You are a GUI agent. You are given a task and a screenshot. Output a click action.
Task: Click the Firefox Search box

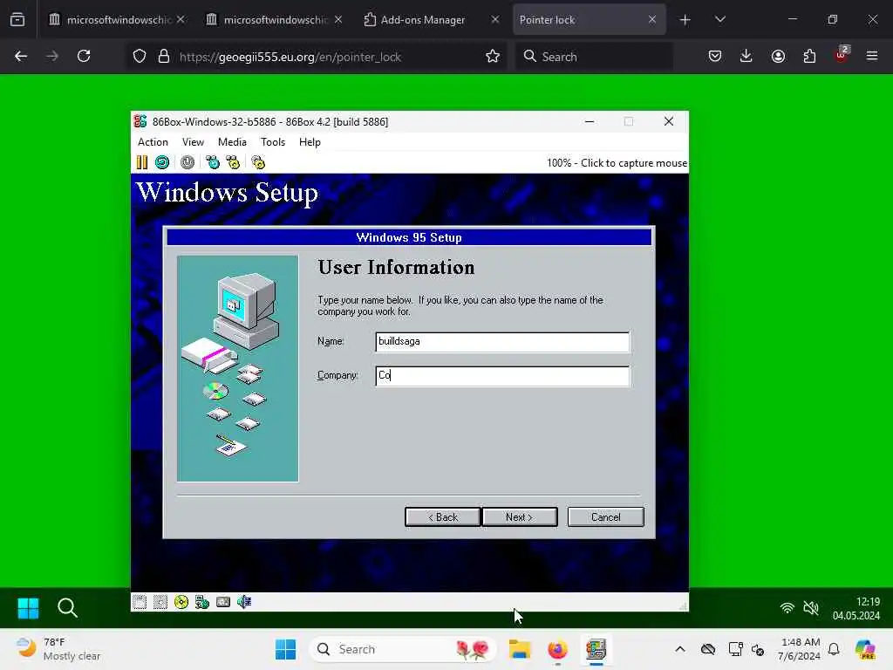[x=594, y=57]
